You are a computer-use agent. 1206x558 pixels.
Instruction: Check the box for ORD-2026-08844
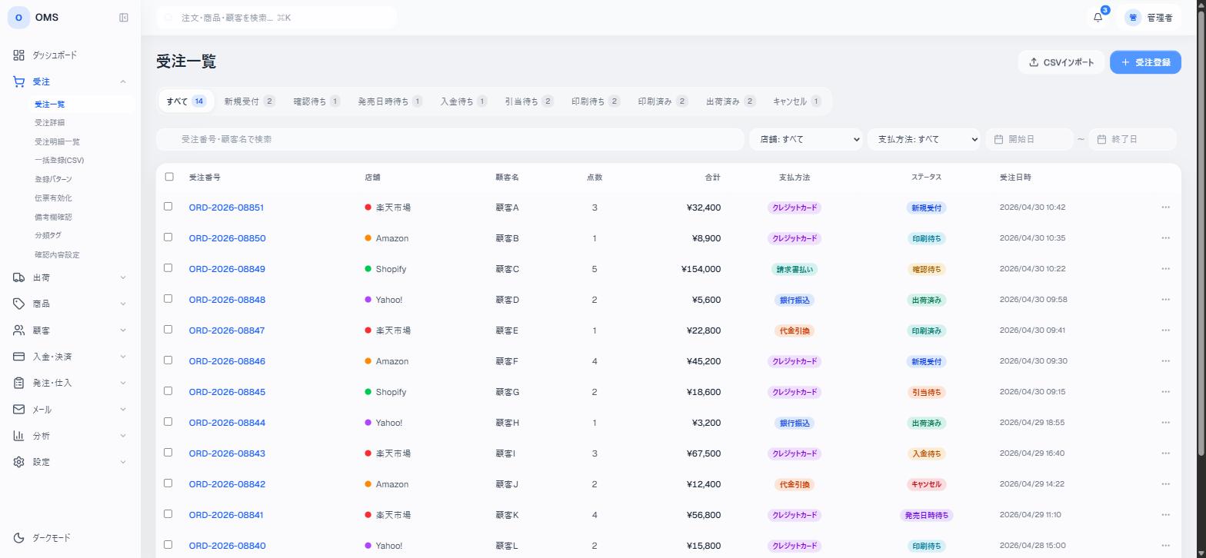click(x=168, y=422)
